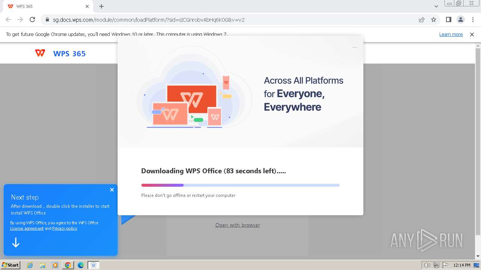Expand the tab search dropdown
The height and width of the screenshot is (270, 481).
436,6
